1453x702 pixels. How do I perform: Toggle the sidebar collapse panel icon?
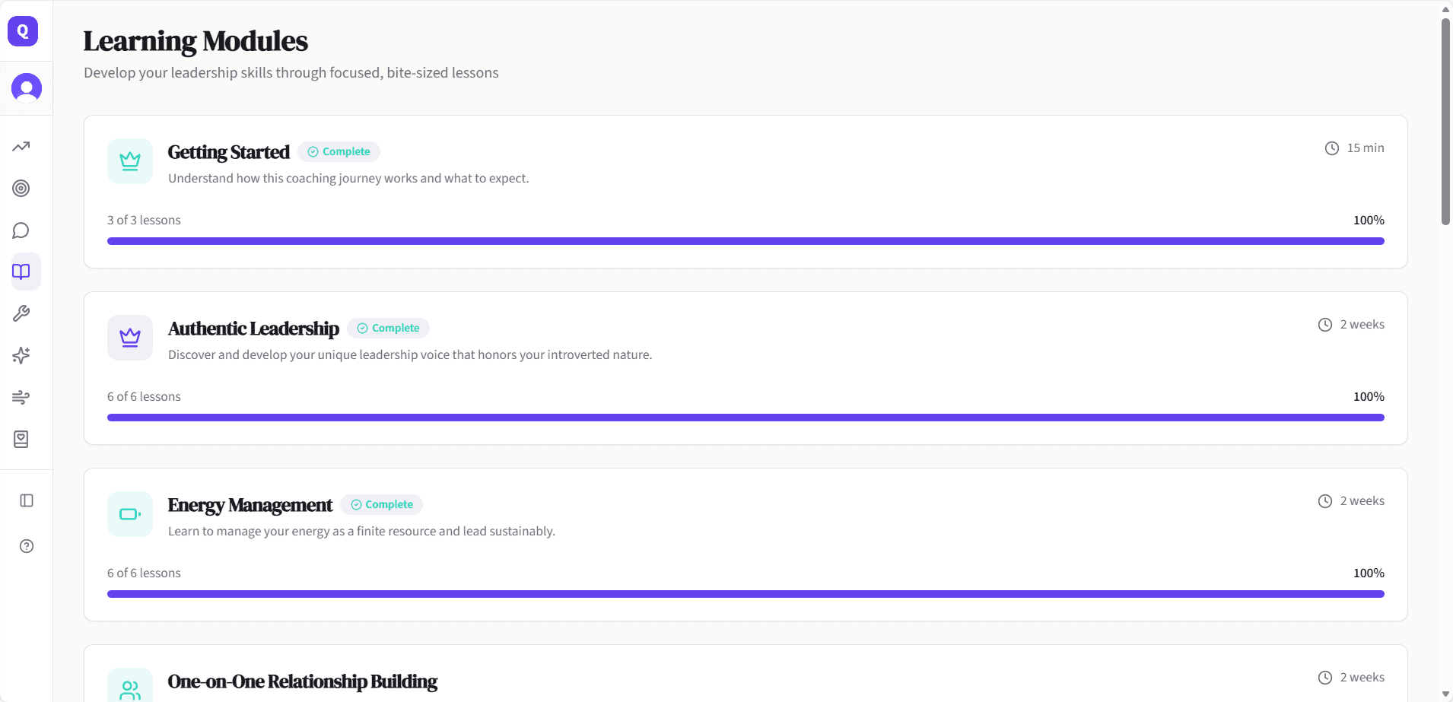(27, 500)
